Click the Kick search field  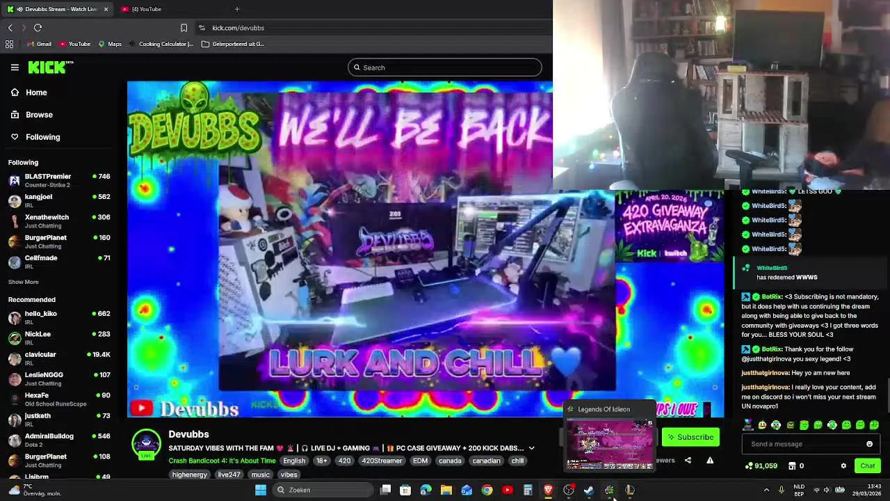coord(445,67)
